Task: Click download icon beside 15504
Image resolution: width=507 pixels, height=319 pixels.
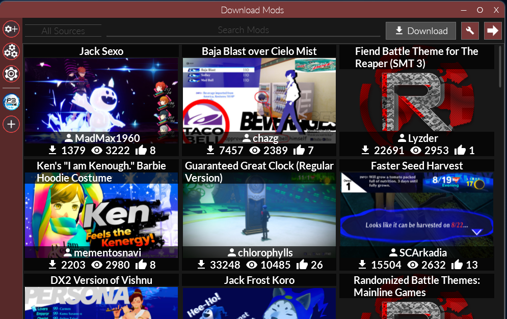Action: point(362,265)
